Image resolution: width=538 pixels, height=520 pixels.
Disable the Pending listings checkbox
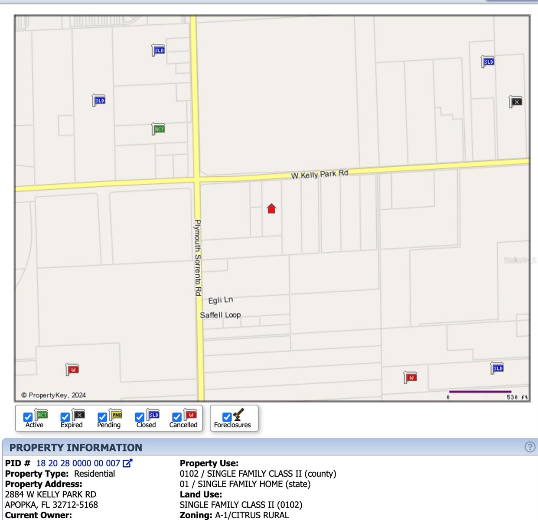[x=102, y=417]
